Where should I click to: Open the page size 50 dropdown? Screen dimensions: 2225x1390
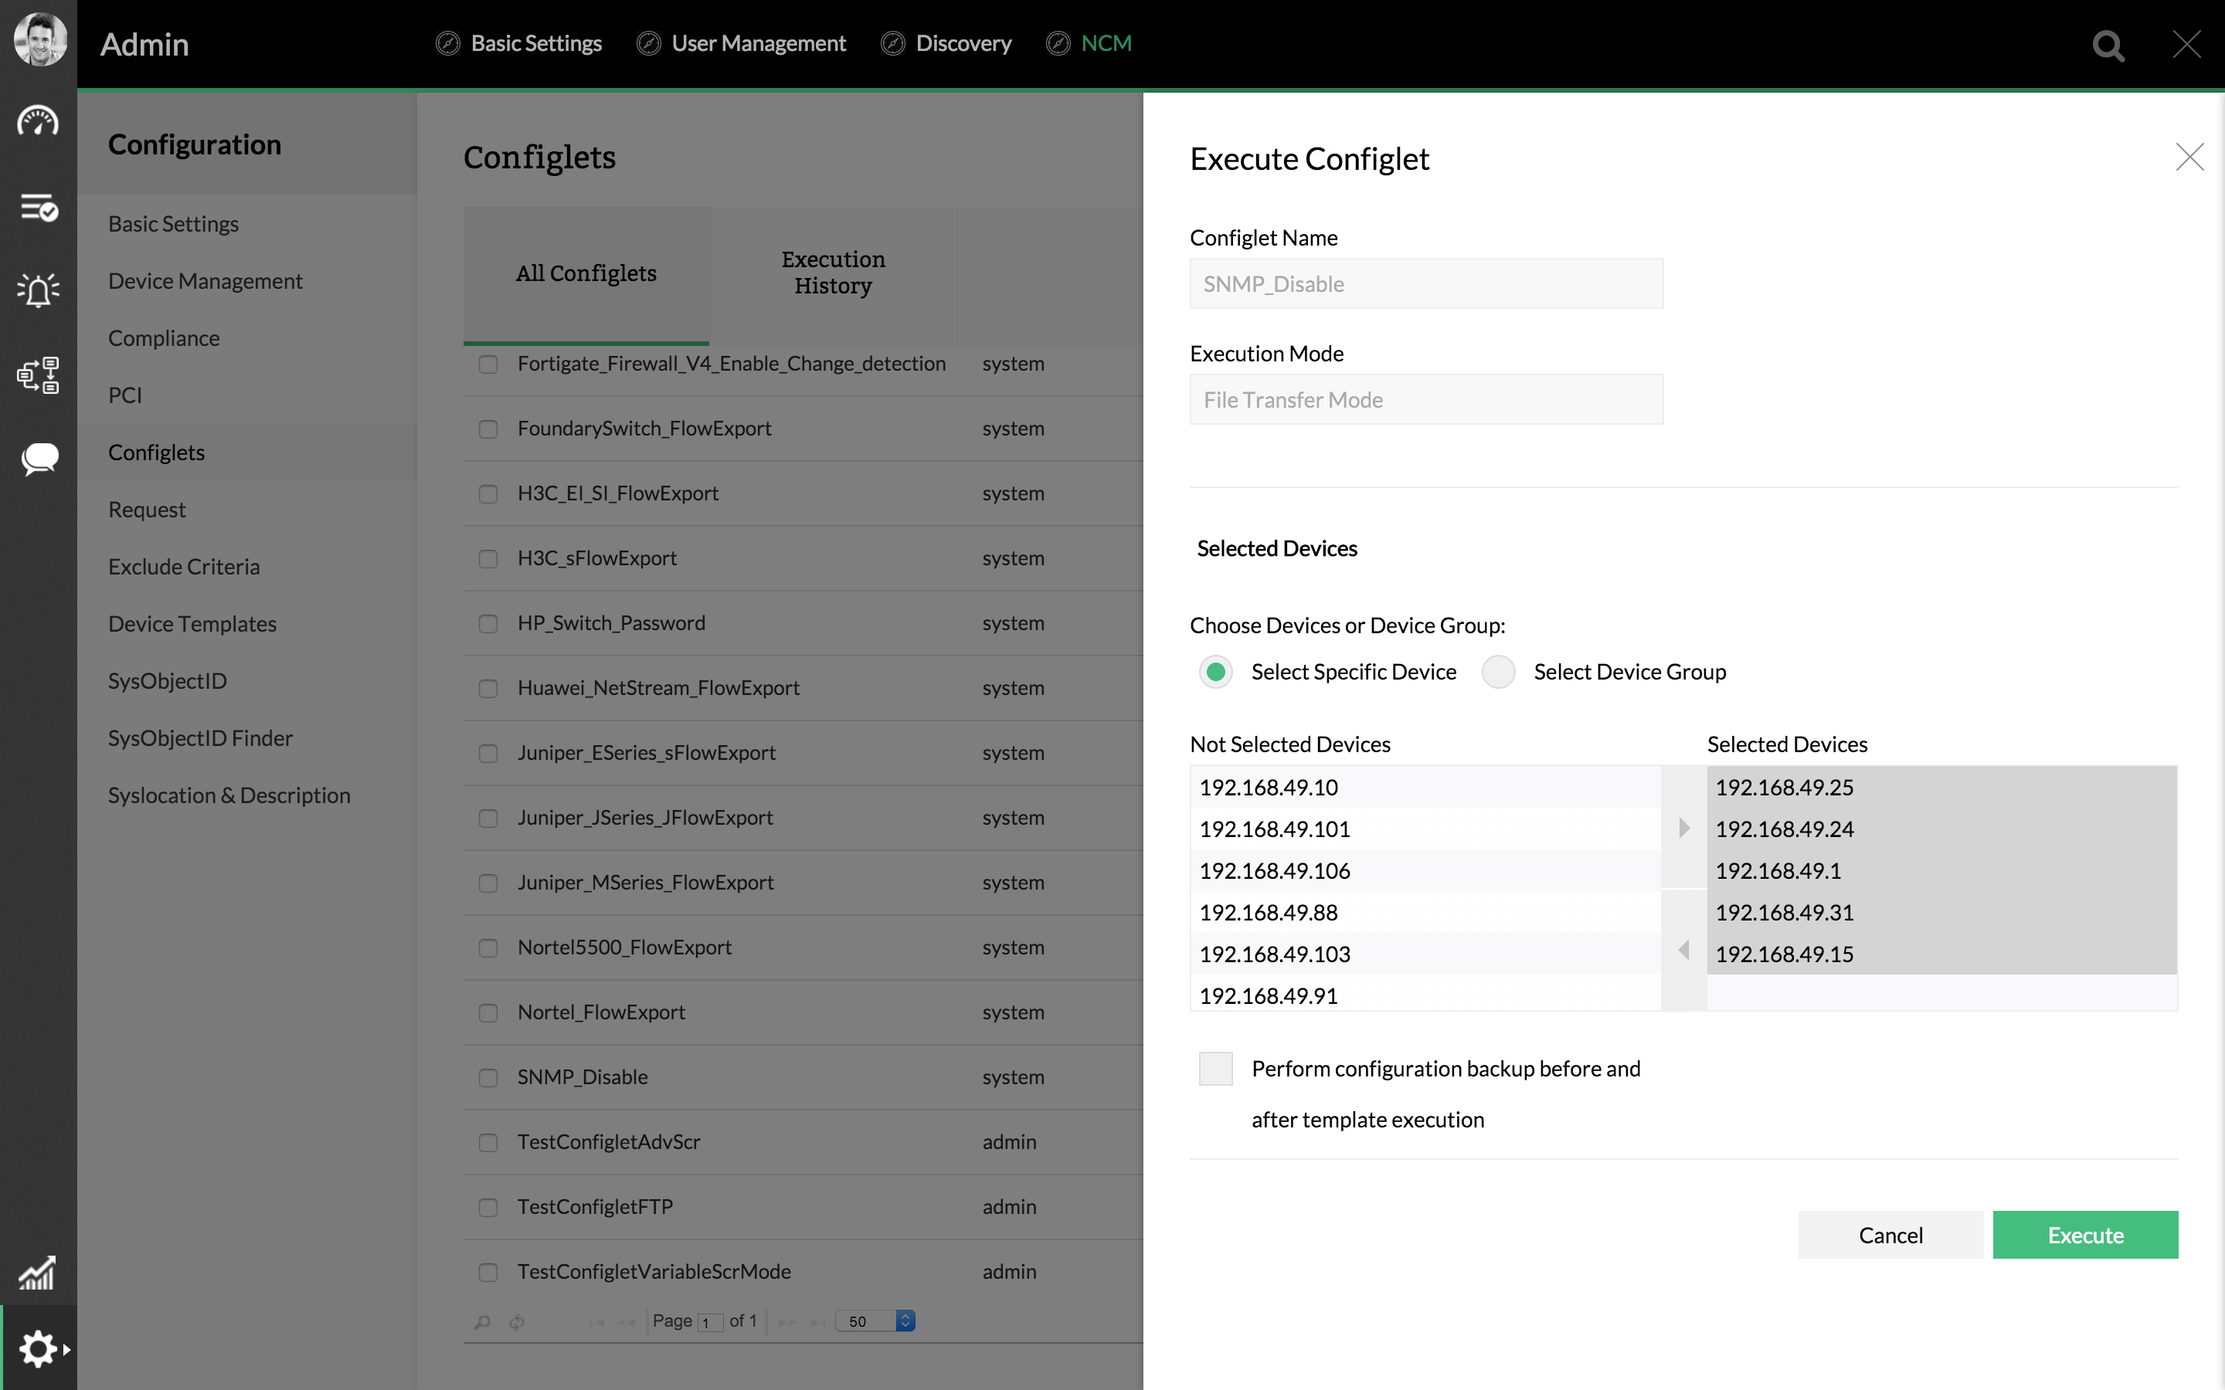coord(875,1321)
